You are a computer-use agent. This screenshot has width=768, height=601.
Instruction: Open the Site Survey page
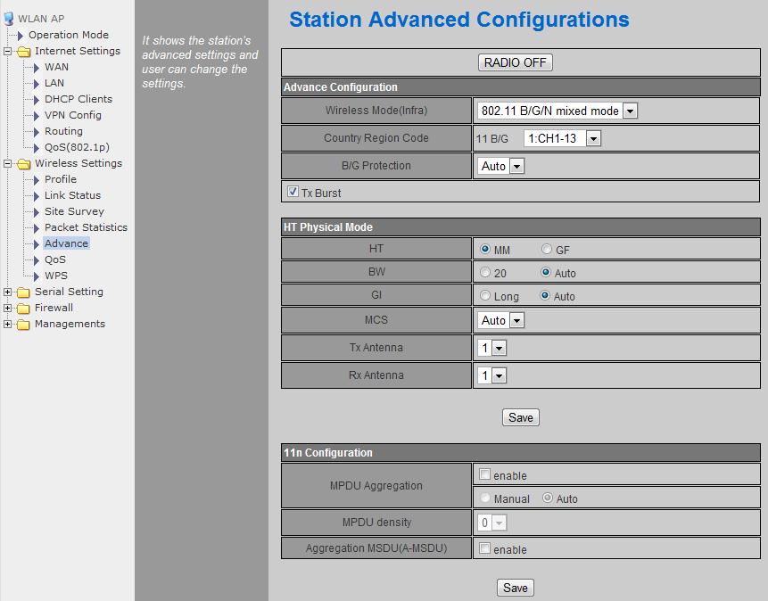74,211
